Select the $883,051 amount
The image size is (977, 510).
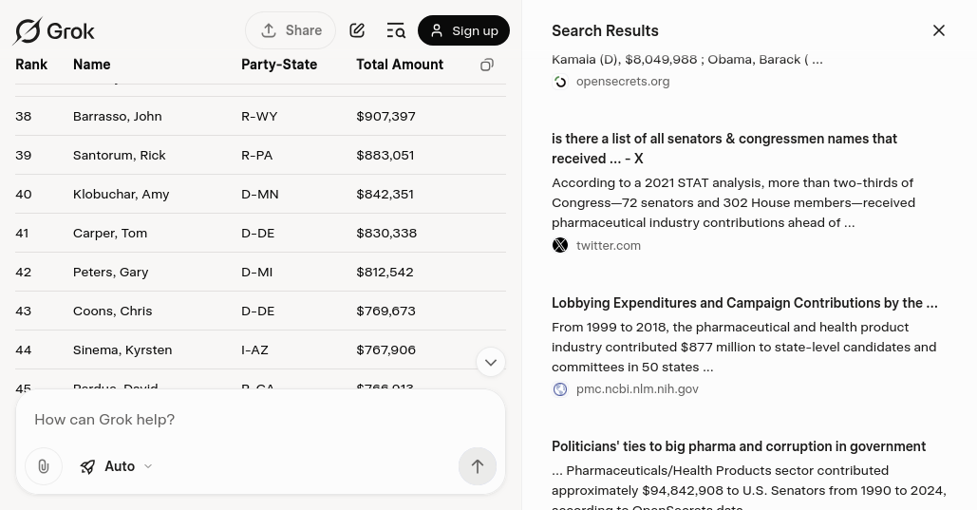[x=385, y=155]
